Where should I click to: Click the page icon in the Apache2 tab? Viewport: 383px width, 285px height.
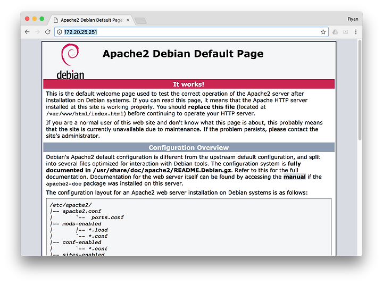point(56,20)
